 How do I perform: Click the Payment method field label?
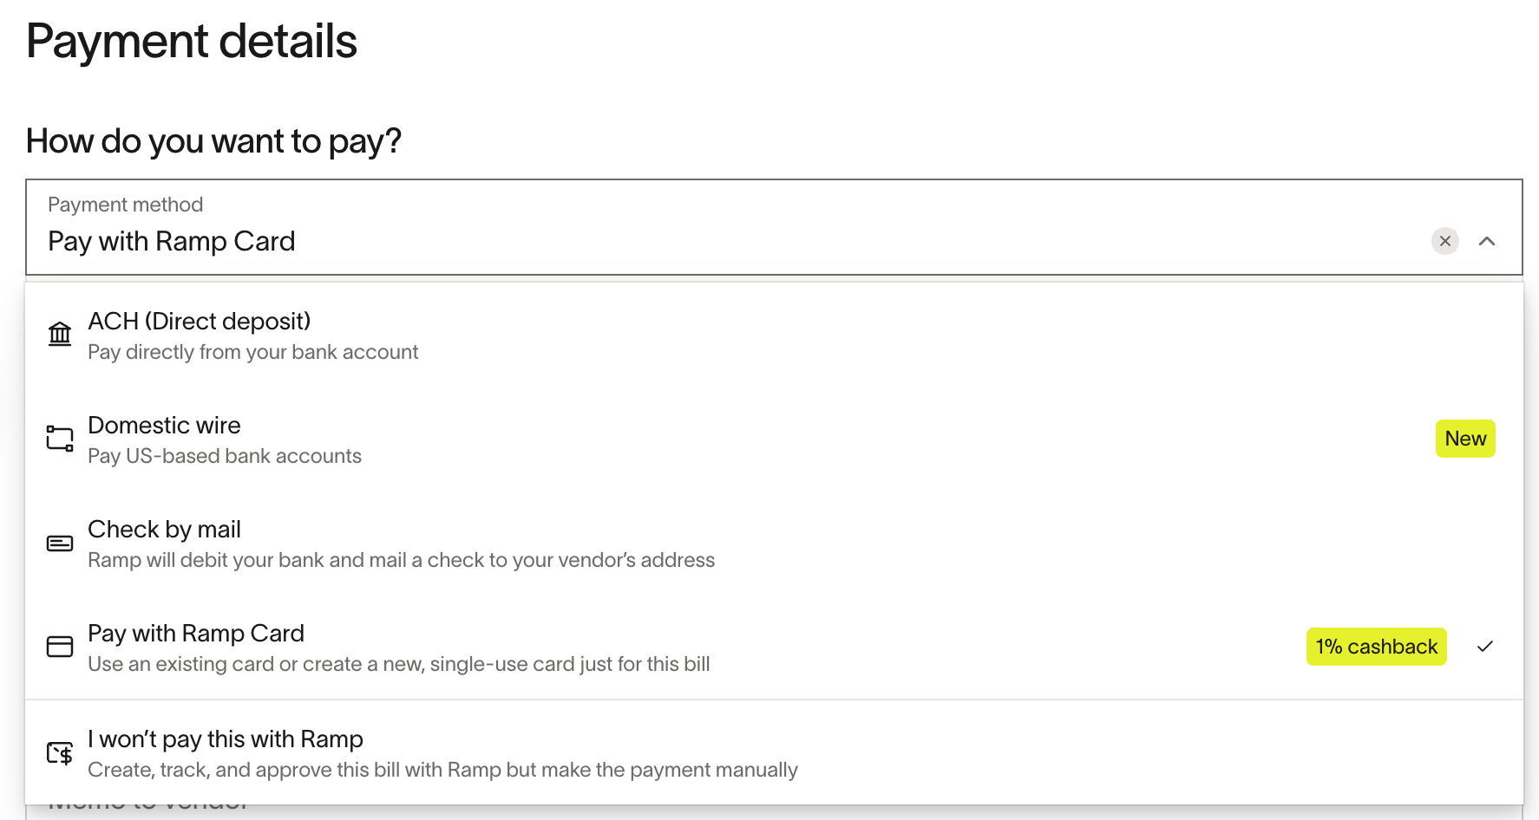[x=126, y=205]
